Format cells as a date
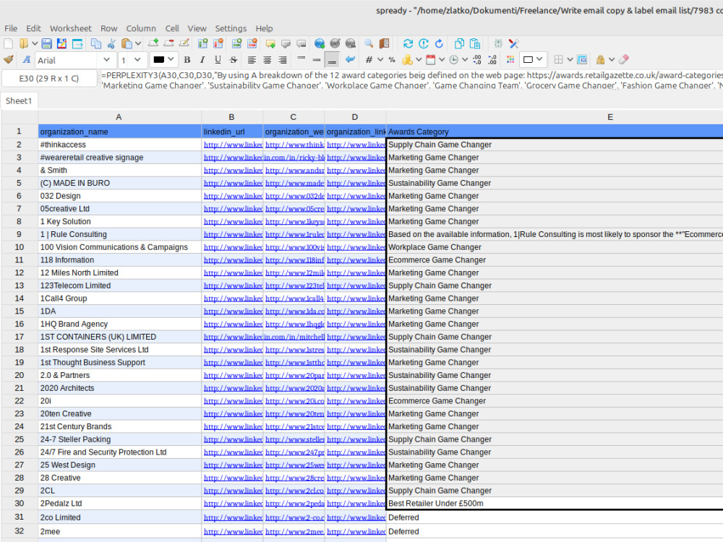This screenshot has height=542, width=723. coord(429,59)
